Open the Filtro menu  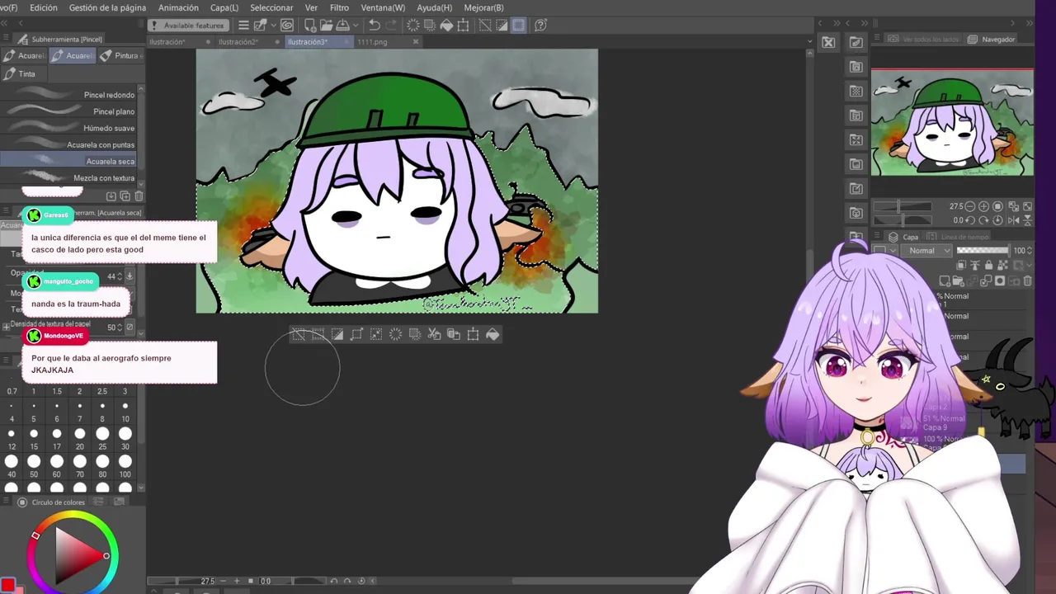pos(339,7)
